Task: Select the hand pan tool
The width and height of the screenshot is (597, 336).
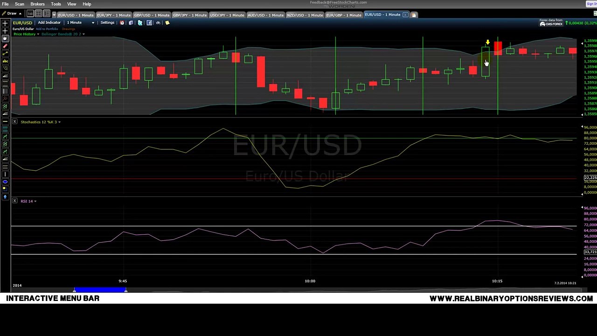Action: pyautogui.click(x=5, y=38)
